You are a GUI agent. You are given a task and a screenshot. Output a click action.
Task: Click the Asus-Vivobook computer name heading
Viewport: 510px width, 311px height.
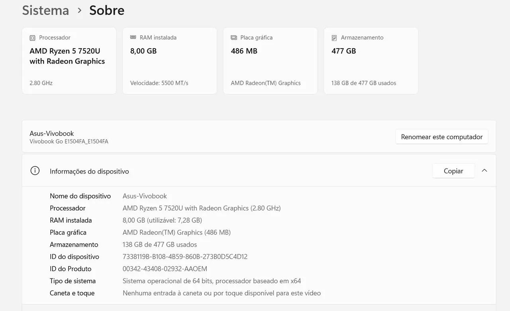pos(52,133)
